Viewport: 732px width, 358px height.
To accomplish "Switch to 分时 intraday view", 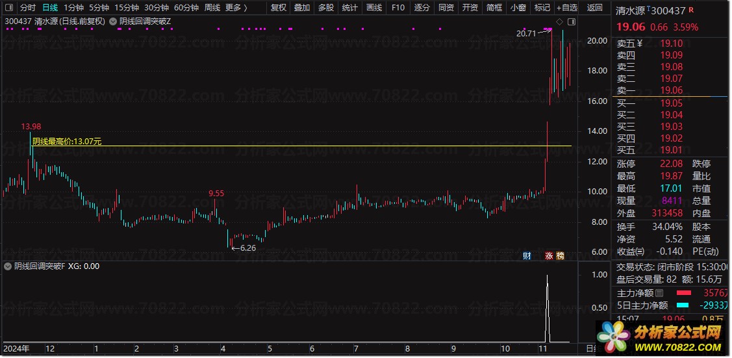I will (x=28, y=7).
